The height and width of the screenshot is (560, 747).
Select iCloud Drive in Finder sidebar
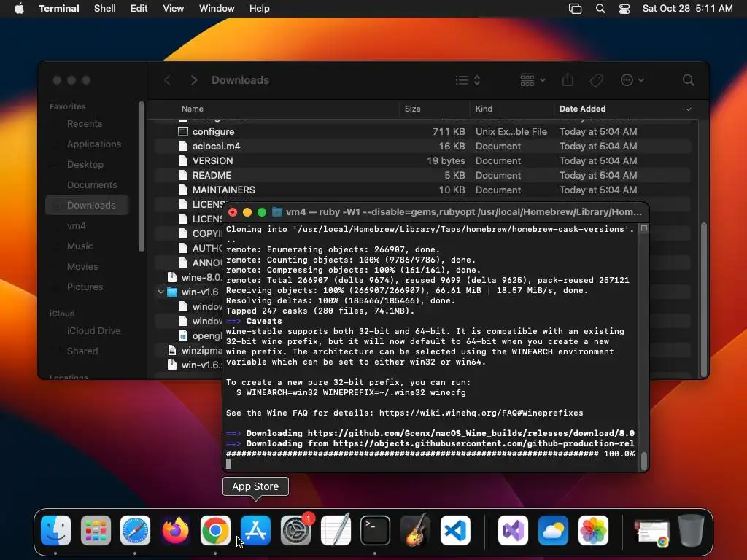[93, 331]
